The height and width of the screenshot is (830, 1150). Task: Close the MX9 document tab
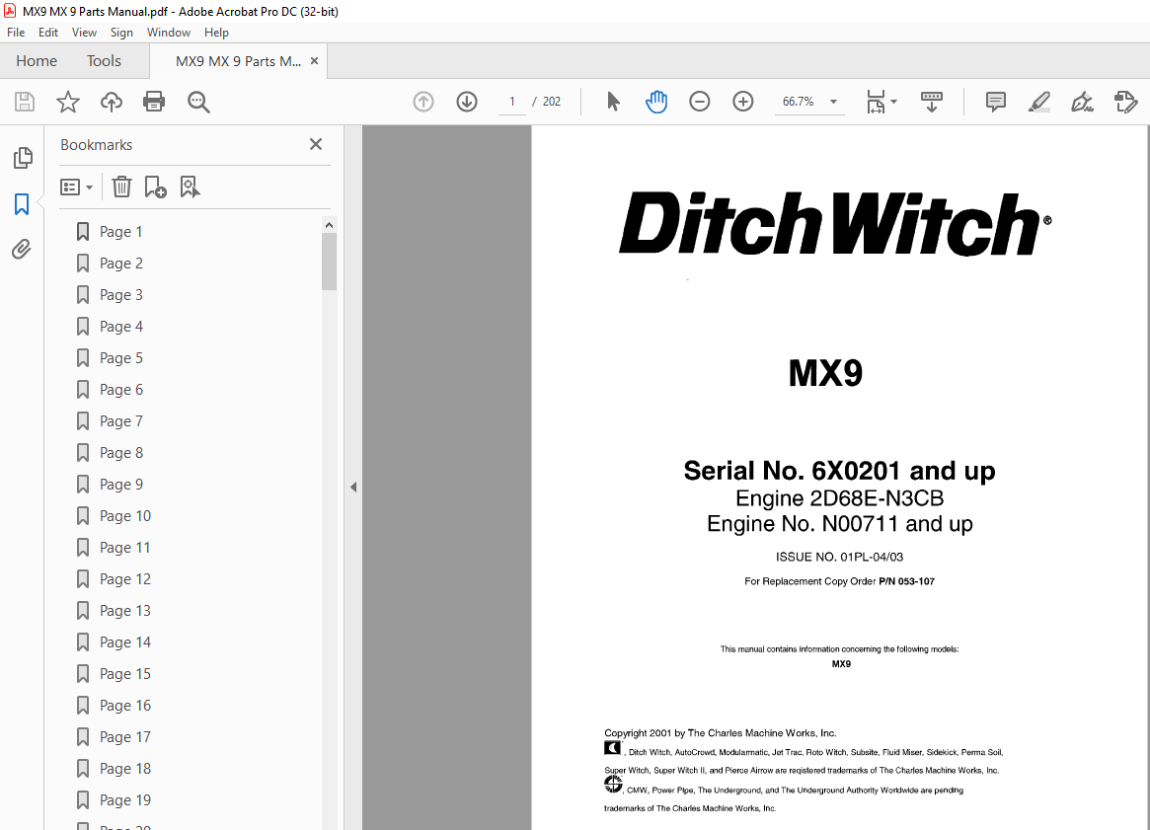(315, 61)
